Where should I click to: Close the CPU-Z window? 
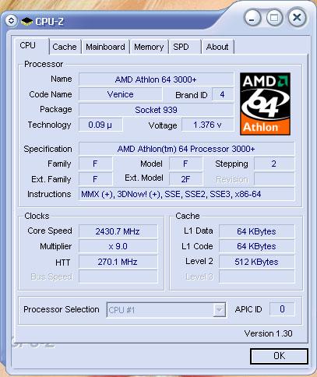pos(297,18)
